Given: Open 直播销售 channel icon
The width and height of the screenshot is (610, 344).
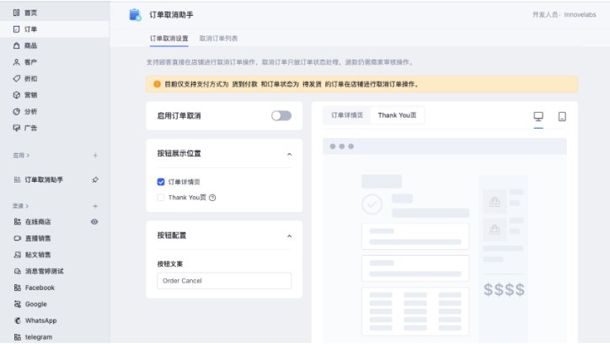Looking at the screenshot, I should click(18, 238).
